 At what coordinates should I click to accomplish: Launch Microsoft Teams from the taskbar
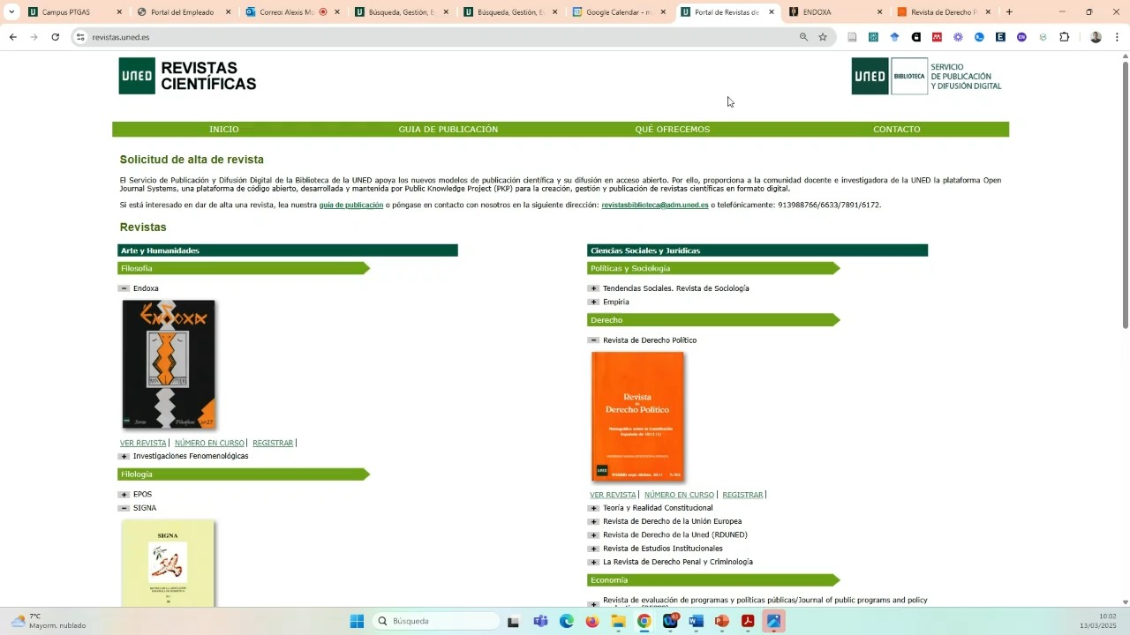pyautogui.click(x=540, y=621)
